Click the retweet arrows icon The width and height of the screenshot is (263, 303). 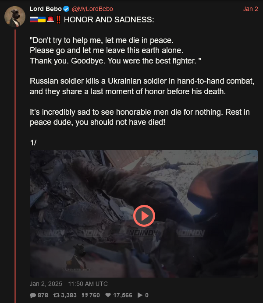point(56,295)
